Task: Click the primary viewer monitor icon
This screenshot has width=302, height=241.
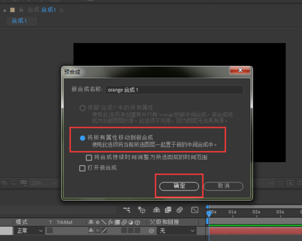Action: tap(14, 183)
